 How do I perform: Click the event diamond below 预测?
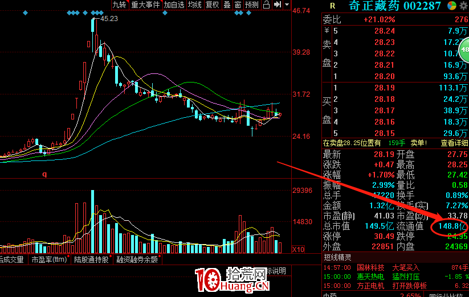pos(248,13)
